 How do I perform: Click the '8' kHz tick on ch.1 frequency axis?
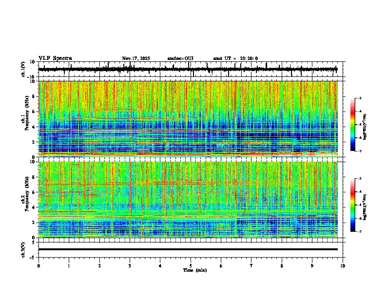pos(34,96)
